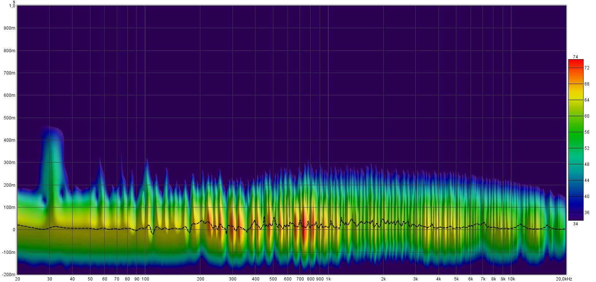Click the 300m time axis label

click(10, 163)
